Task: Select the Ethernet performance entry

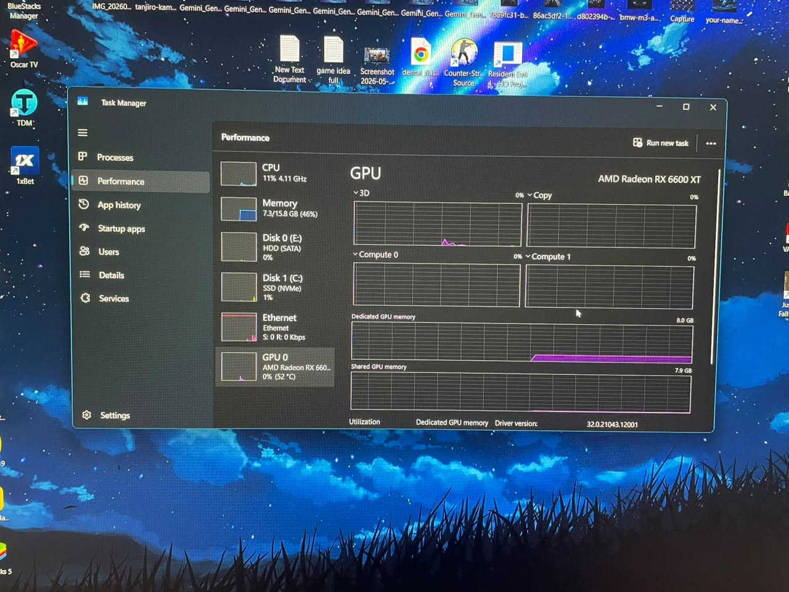Action: (275, 327)
